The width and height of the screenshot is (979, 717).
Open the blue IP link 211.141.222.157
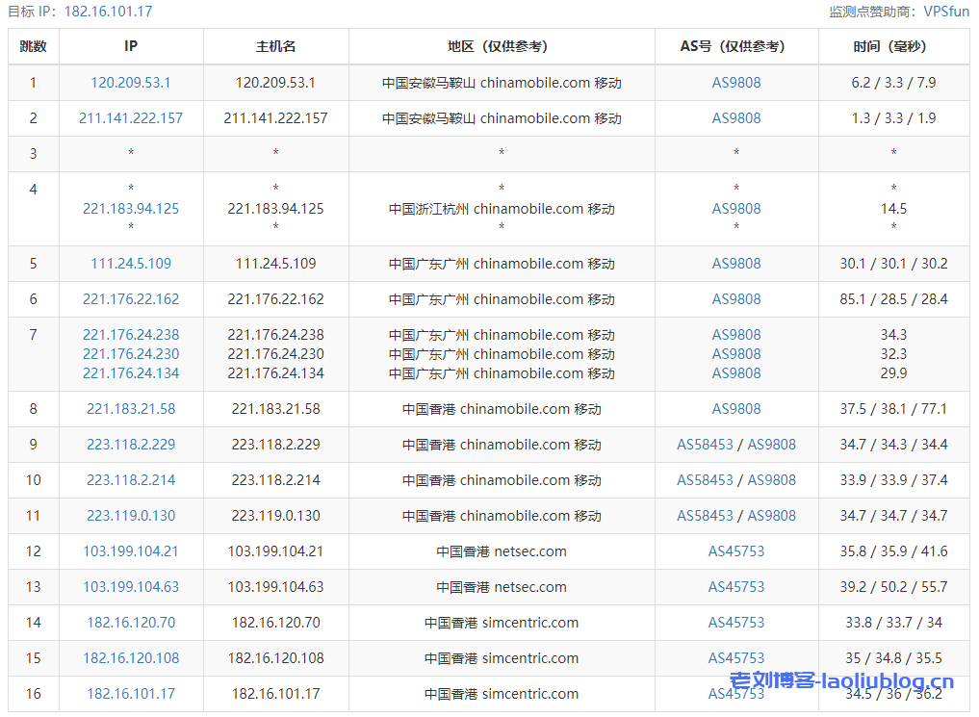click(x=131, y=118)
